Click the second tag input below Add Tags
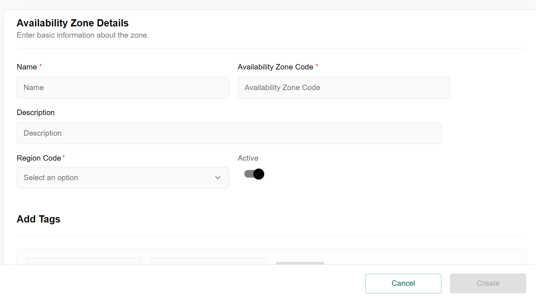 (209, 261)
